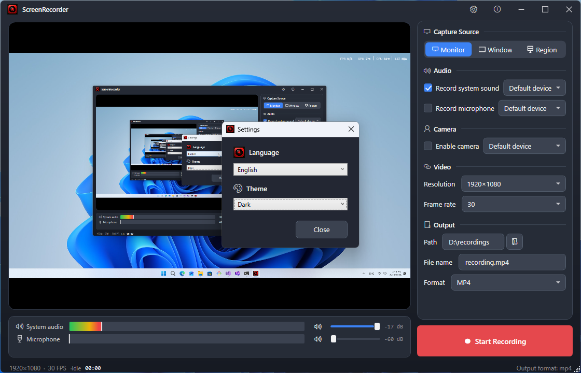Enable the Record system sound checkbox

pos(428,88)
